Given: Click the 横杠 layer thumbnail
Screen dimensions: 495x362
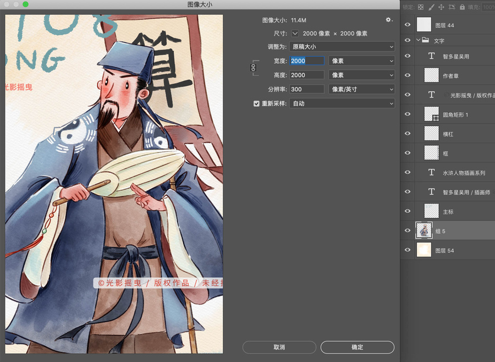Looking at the screenshot, I should point(431,133).
